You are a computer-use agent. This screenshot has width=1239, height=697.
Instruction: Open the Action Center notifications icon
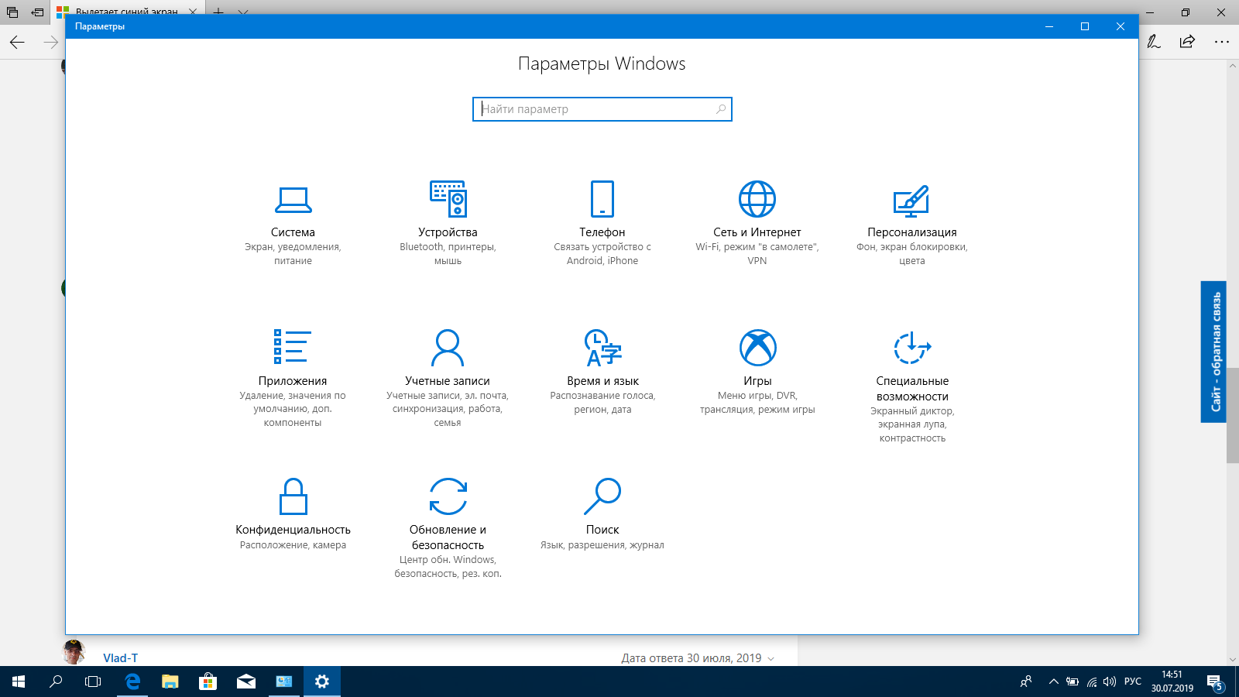click(1214, 682)
